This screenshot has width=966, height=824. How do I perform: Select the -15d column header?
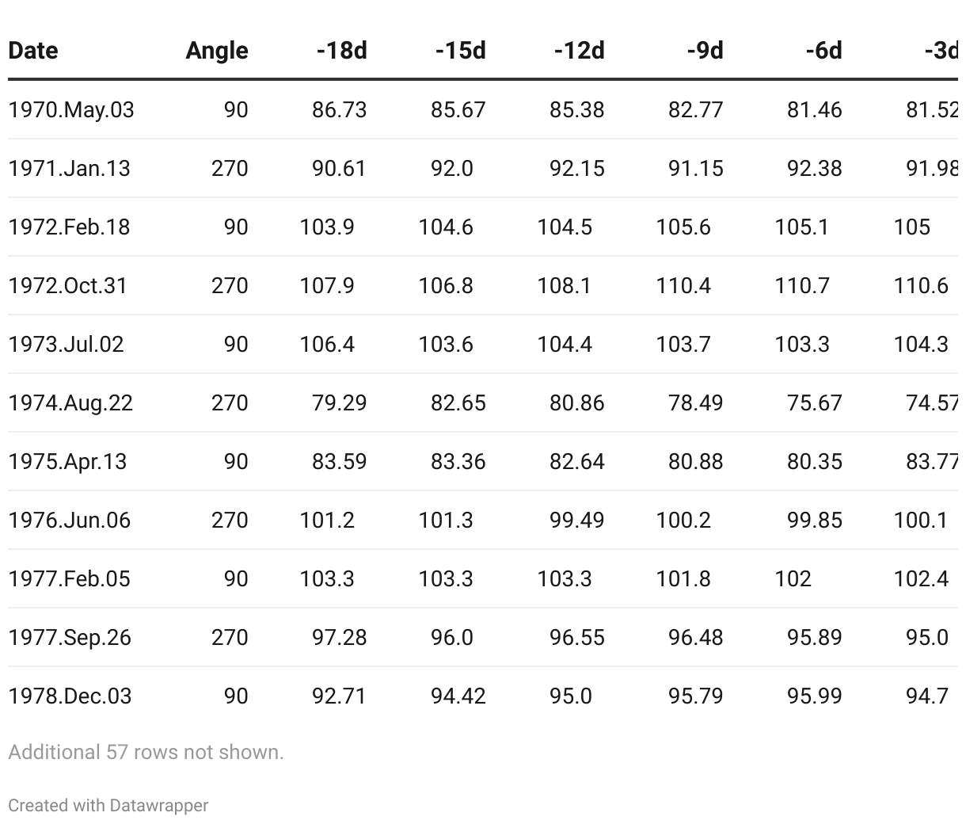point(461,51)
